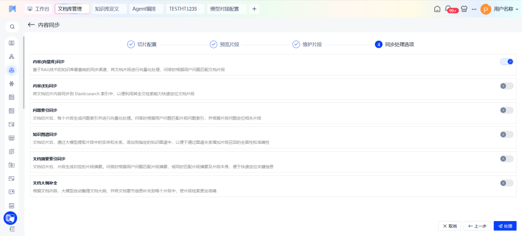
Task: Disable the 内容(向量库)同步 switch
Action: [x=507, y=62]
